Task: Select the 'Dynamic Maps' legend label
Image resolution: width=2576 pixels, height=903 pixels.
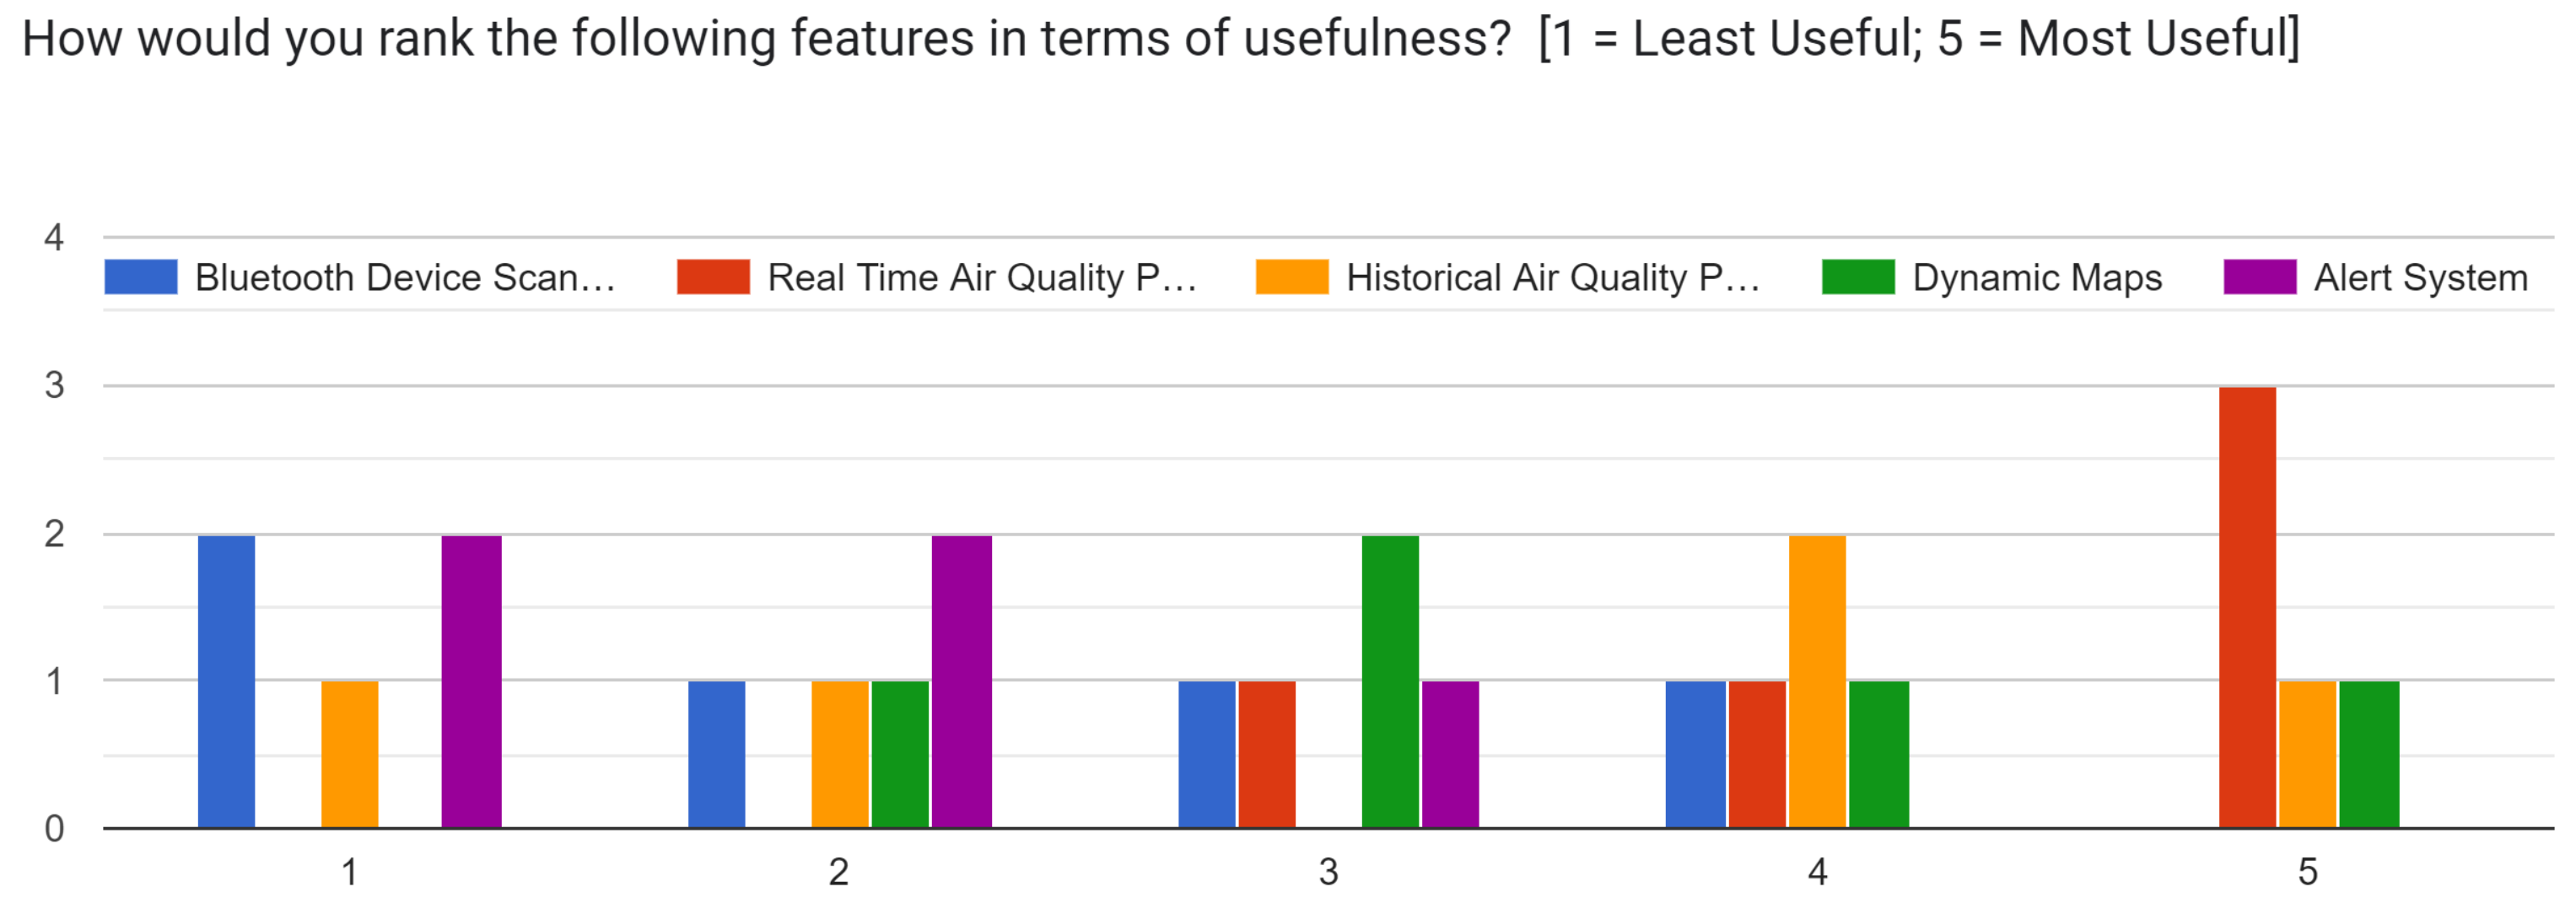Action: [x=2037, y=277]
